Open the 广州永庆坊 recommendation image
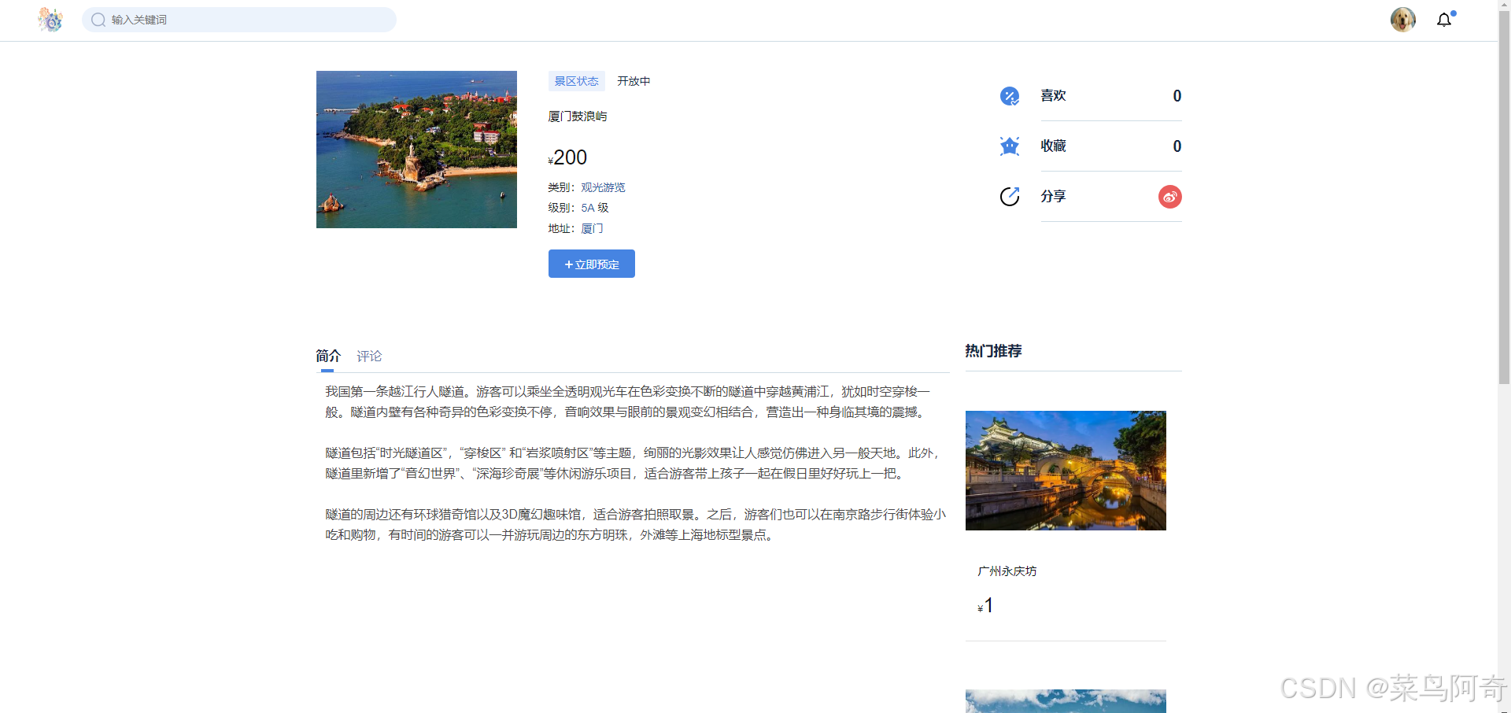The image size is (1511, 713). [x=1066, y=471]
